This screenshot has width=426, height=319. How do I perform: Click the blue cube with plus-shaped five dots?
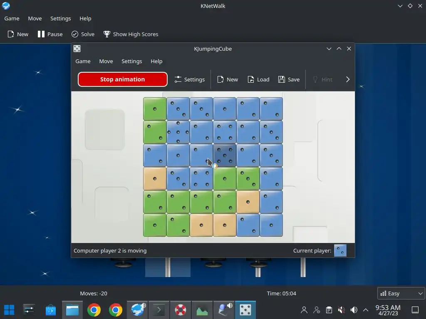[178, 132]
